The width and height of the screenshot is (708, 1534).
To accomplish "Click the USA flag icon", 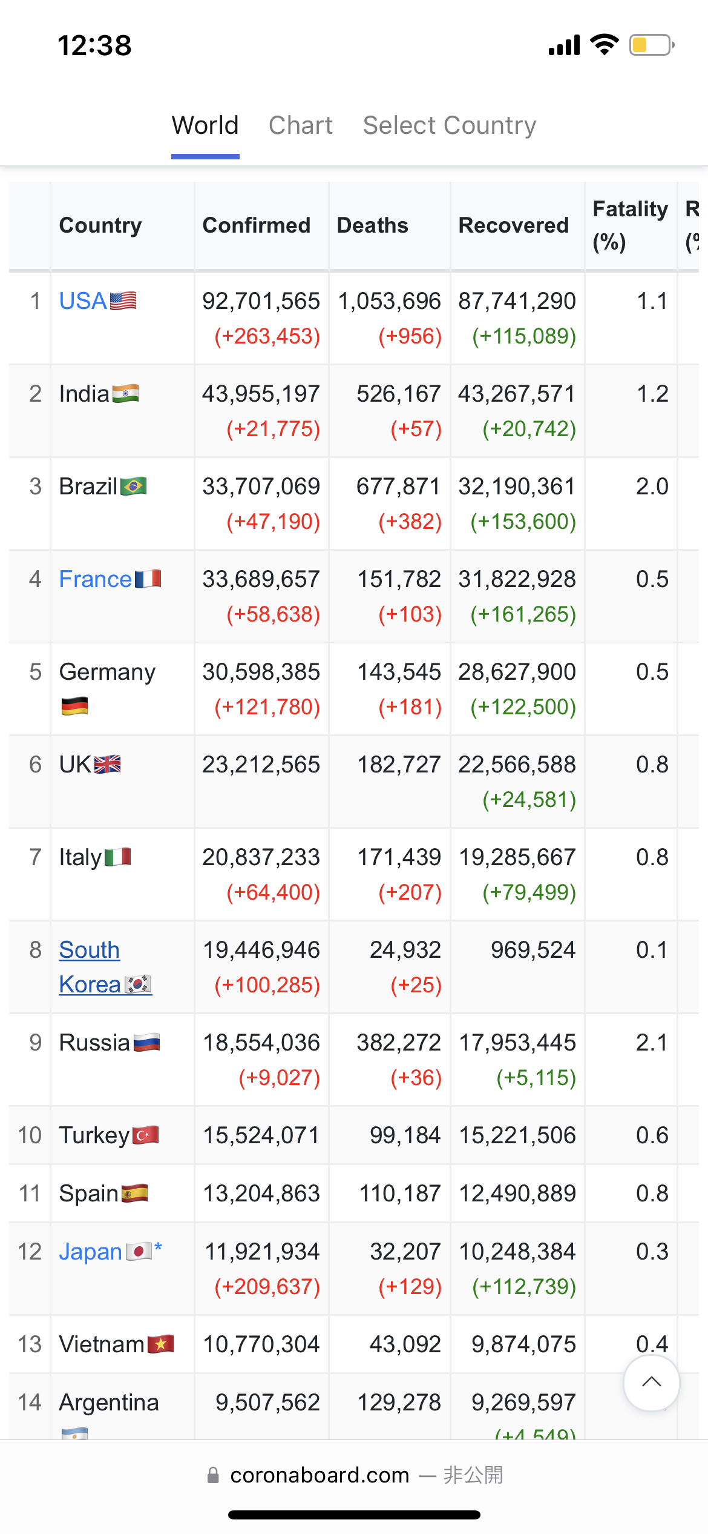I will pyautogui.click(x=123, y=300).
